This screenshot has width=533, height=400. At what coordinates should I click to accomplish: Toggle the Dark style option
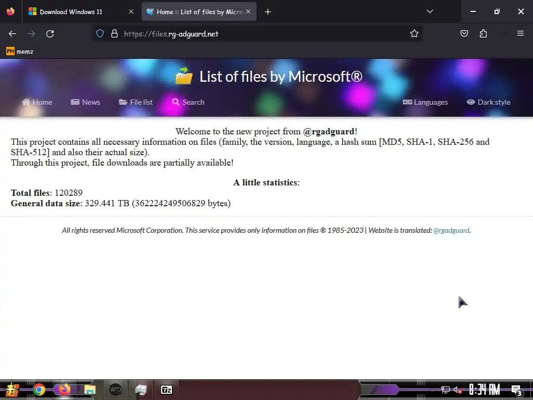pos(488,102)
